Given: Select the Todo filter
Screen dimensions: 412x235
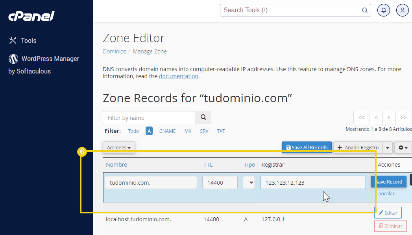Looking at the screenshot, I should click(133, 131).
